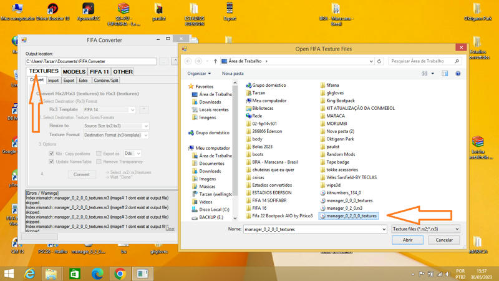Click the Cancelar button
The height and width of the screenshot is (281, 499).
pos(444,240)
